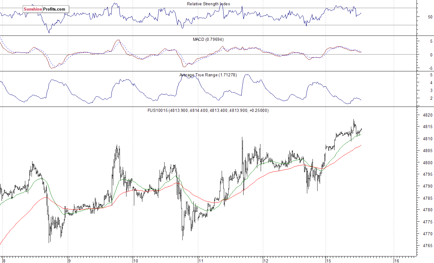434x263 pixels.
Task: Click the RSI 50 axis value
Action: tap(430, 17)
